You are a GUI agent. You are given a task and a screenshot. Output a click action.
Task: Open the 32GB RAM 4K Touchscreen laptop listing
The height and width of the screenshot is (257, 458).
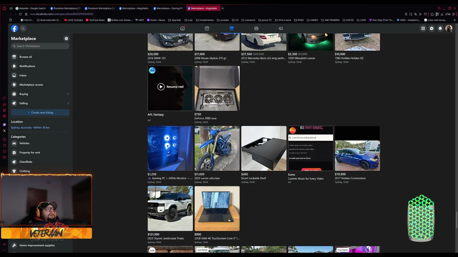tap(217, 208)
